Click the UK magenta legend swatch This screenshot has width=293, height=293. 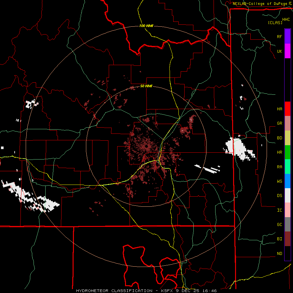pyautogui.click(x=287, y=51)
